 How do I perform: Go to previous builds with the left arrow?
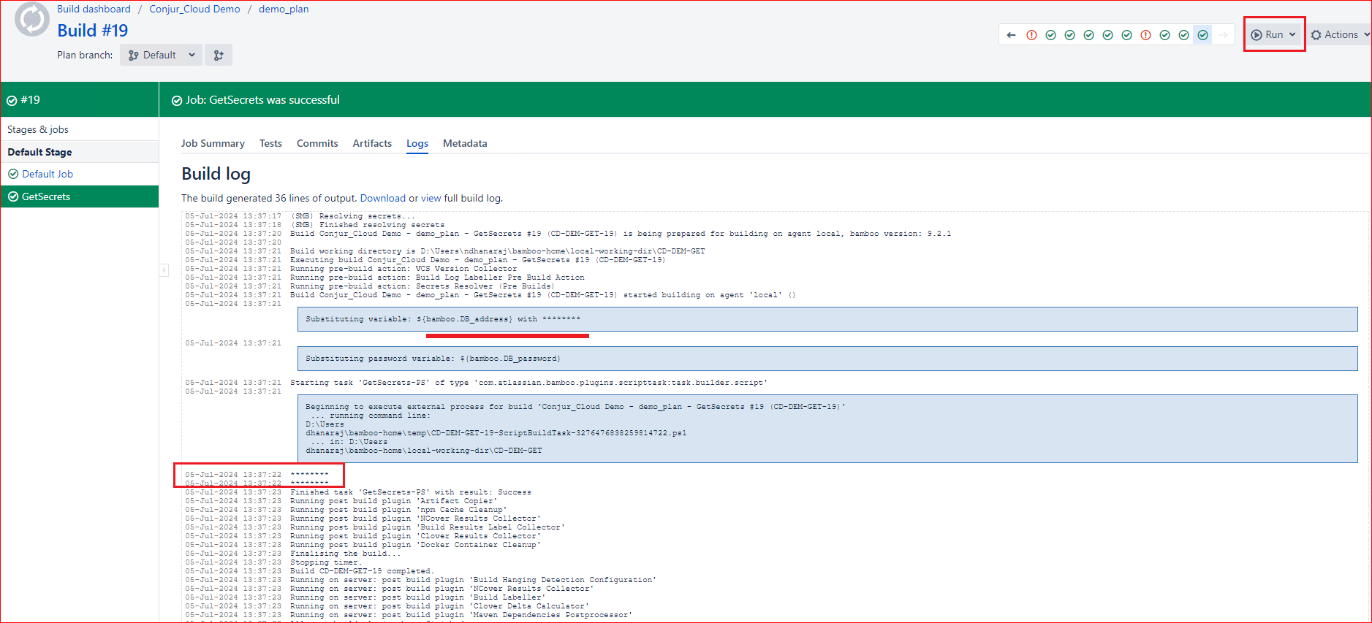click(1011, 35)
